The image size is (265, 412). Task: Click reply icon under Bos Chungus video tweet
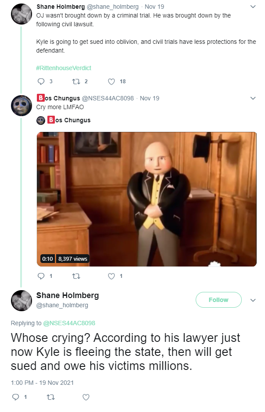coord(41,276)
